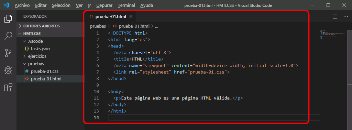Viewport: 352px width, 130px height.
Task: Open the Debug view with bug icon
Action: (x=8, y=70)
